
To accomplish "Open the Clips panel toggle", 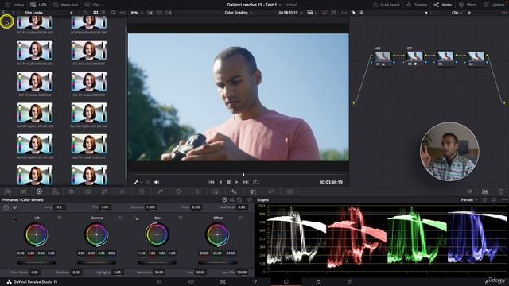I will [92, 5].
